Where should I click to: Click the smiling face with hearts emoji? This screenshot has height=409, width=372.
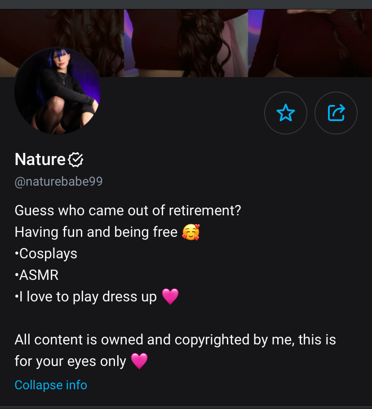(x=191, y=232)
